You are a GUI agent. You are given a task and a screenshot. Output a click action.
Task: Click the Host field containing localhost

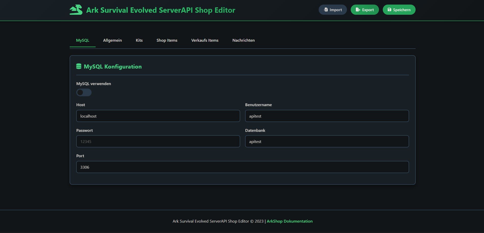pyautogui.click(x=158, y=116)
